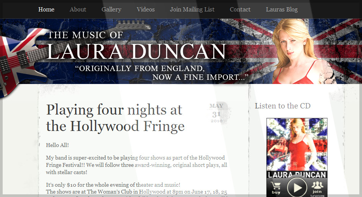Click the join people icon in player

coord(317,187)
